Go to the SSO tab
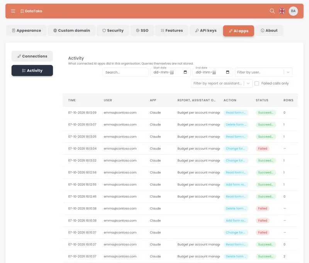Viewport: 309px width, 263px height. click(x=142, y=31)
